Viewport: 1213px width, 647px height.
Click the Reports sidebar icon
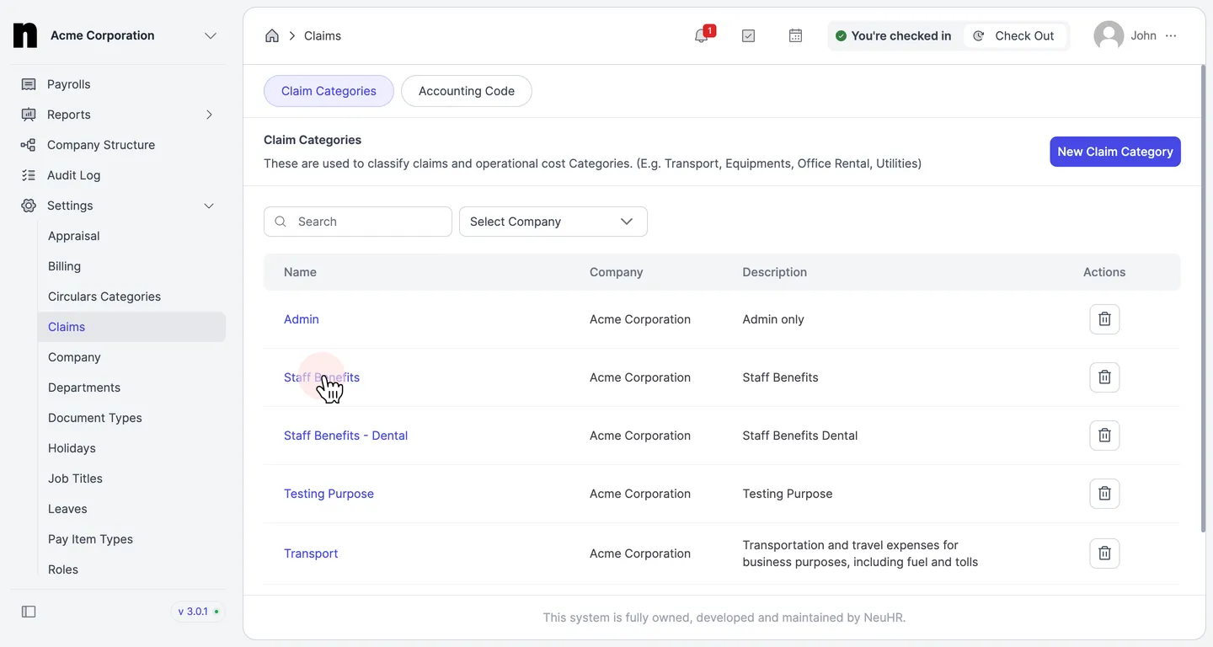[29, 115]
